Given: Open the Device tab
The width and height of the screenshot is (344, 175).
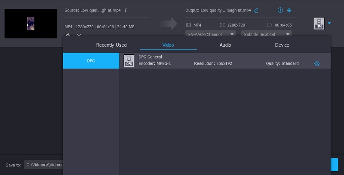Looking at the screenshot, I should 282,45.
